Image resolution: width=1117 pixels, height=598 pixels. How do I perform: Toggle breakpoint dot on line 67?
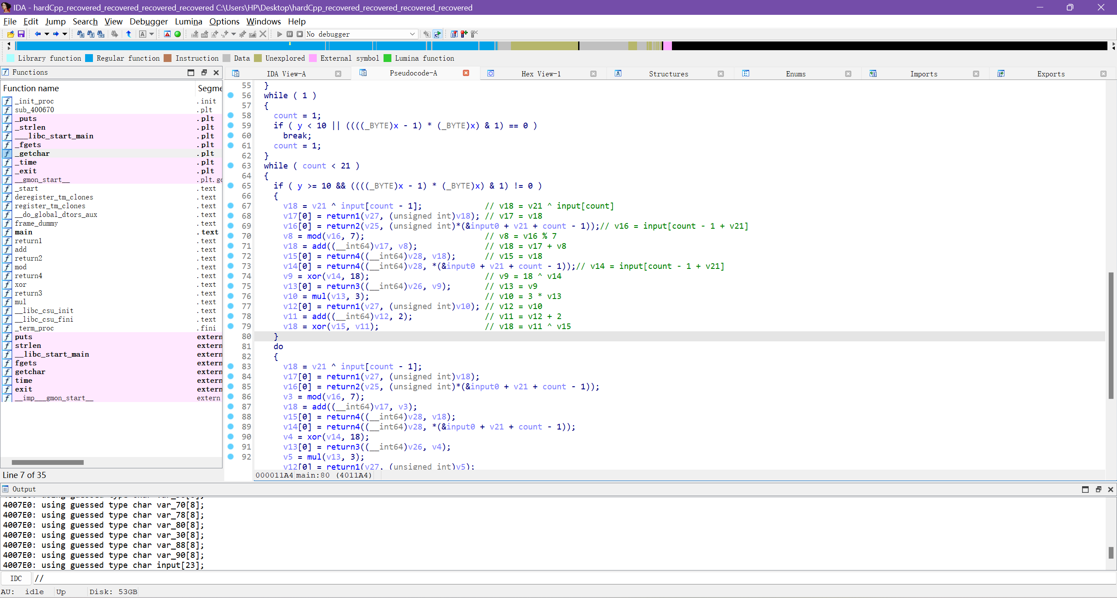[x=231, y=206]
